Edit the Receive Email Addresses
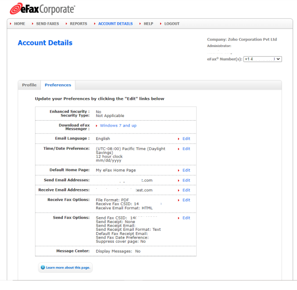Screen dimensions: 297x290 186,190
